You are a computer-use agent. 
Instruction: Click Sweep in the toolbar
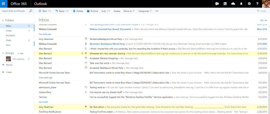[x=117, y=11]
